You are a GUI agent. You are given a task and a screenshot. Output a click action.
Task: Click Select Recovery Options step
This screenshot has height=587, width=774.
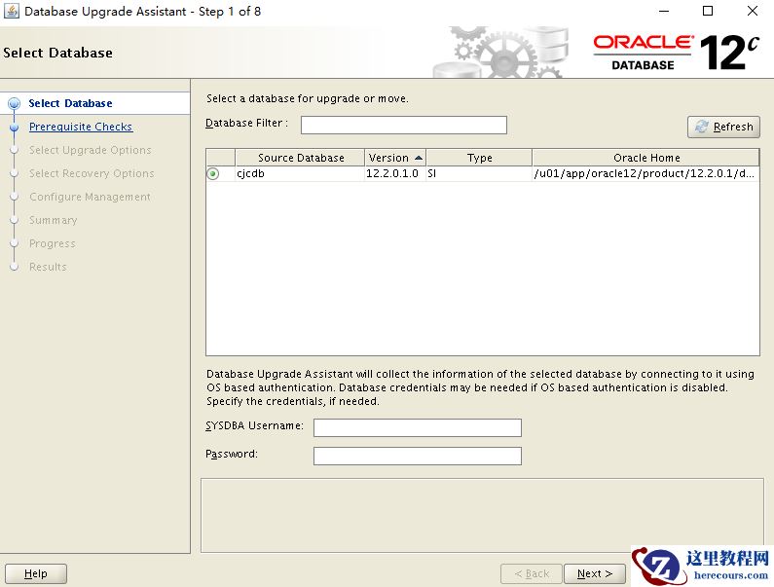[x=92, y=173]
